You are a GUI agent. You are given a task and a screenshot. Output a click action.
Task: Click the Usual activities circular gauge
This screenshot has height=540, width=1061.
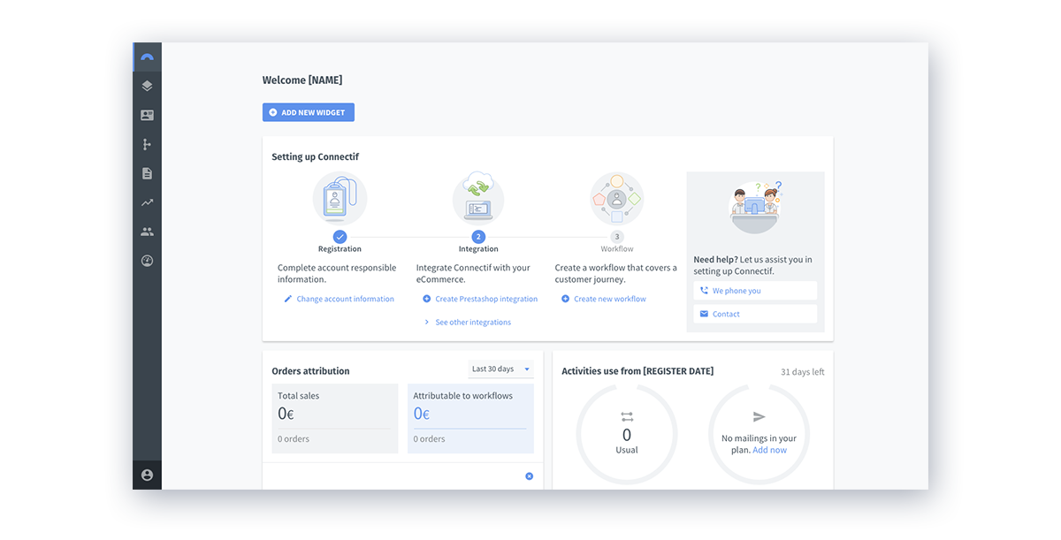[x=627, y=434]
